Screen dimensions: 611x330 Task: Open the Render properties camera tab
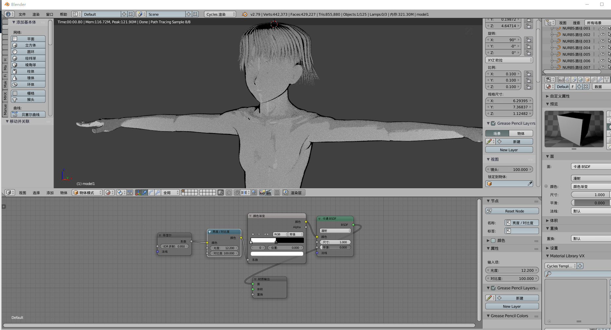tap(561, 80)
